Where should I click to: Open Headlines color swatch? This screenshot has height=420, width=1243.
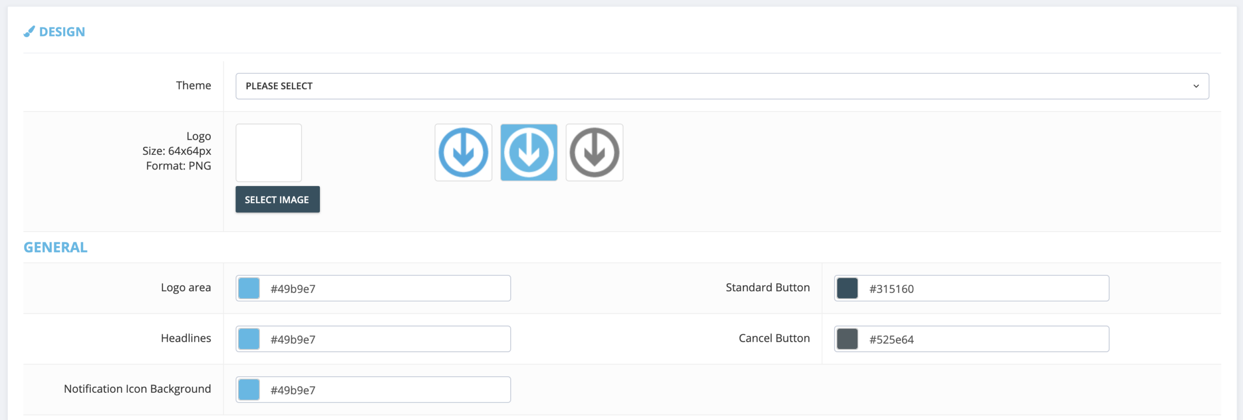point(249,339)
